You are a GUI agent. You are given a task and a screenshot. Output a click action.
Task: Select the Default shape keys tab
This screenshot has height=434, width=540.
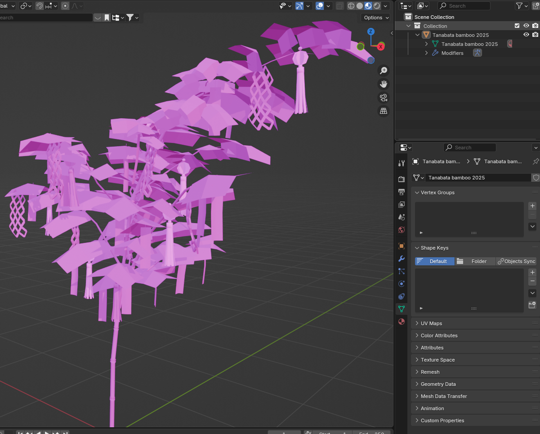[434, 261]
